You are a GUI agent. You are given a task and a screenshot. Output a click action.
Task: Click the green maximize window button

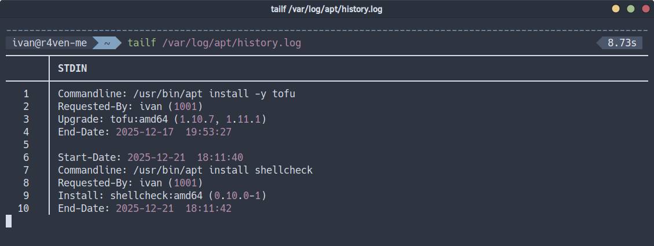(631, 9)
